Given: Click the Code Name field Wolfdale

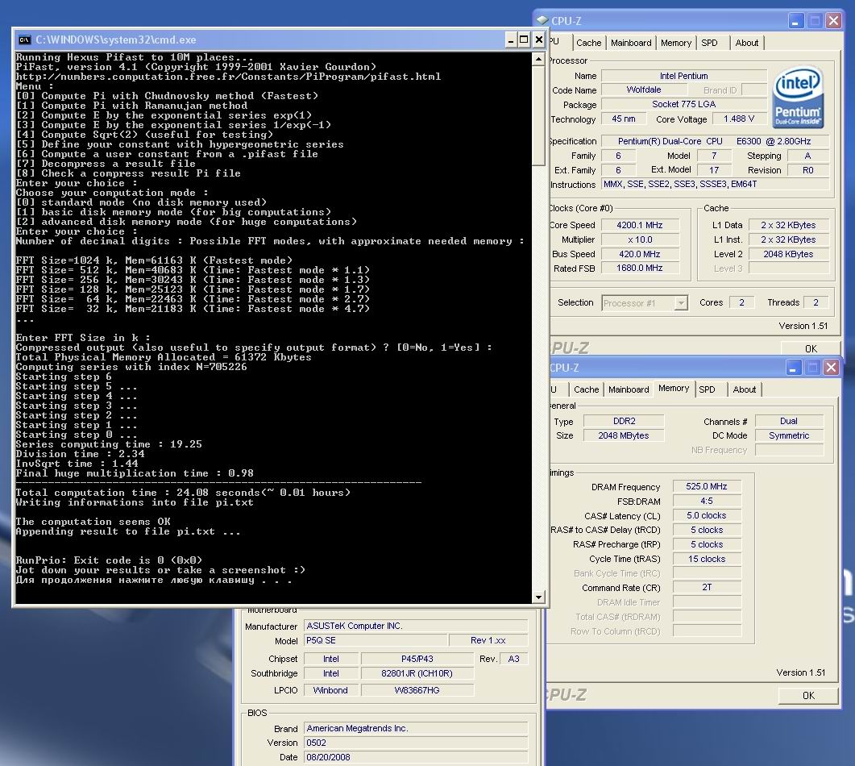Looking at the screenshot, I should (644, 90).
